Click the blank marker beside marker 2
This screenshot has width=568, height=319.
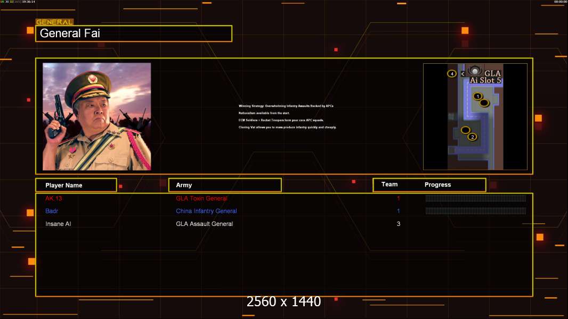[x=466, y=130]
